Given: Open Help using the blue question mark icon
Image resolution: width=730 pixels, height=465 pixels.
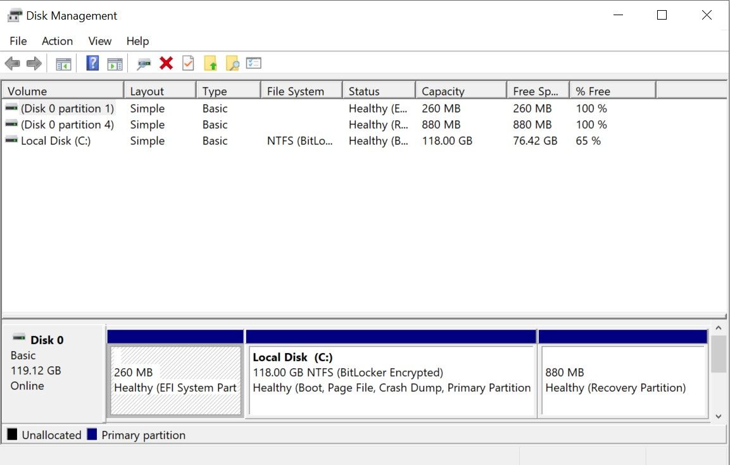Looking at the screenshot, I should pyautogui.click(x=92, y=63).
